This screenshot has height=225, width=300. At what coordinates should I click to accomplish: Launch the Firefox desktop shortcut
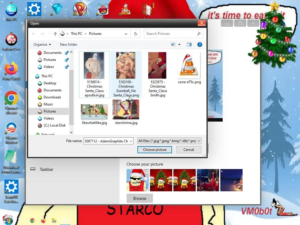[x=11, y=71]
